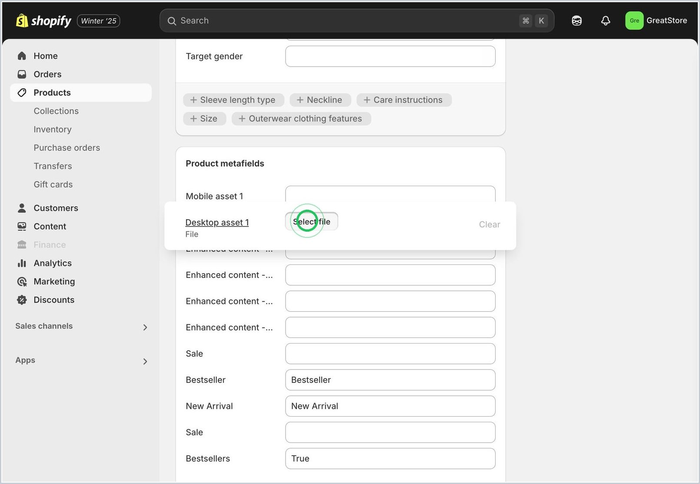Open the Sidekick assistant icon
This screenshot has width=700, height=484.
(577, 20)
